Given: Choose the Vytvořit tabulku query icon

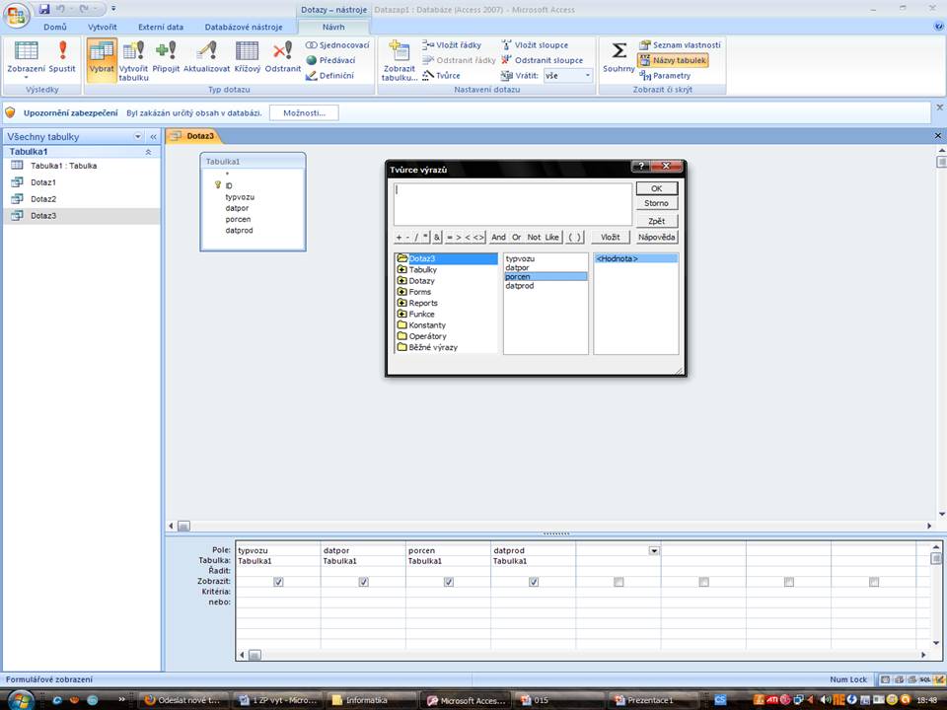Looking at the screenshot, I should (x=133, y=51).
